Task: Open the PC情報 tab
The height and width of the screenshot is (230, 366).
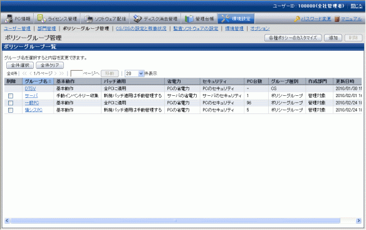Action: [x=18, y=19]
